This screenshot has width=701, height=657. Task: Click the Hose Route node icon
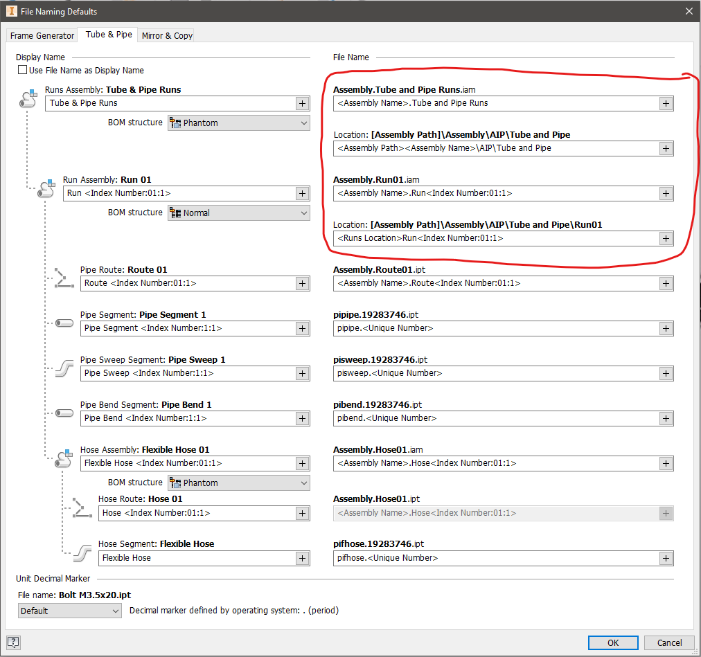81,507
